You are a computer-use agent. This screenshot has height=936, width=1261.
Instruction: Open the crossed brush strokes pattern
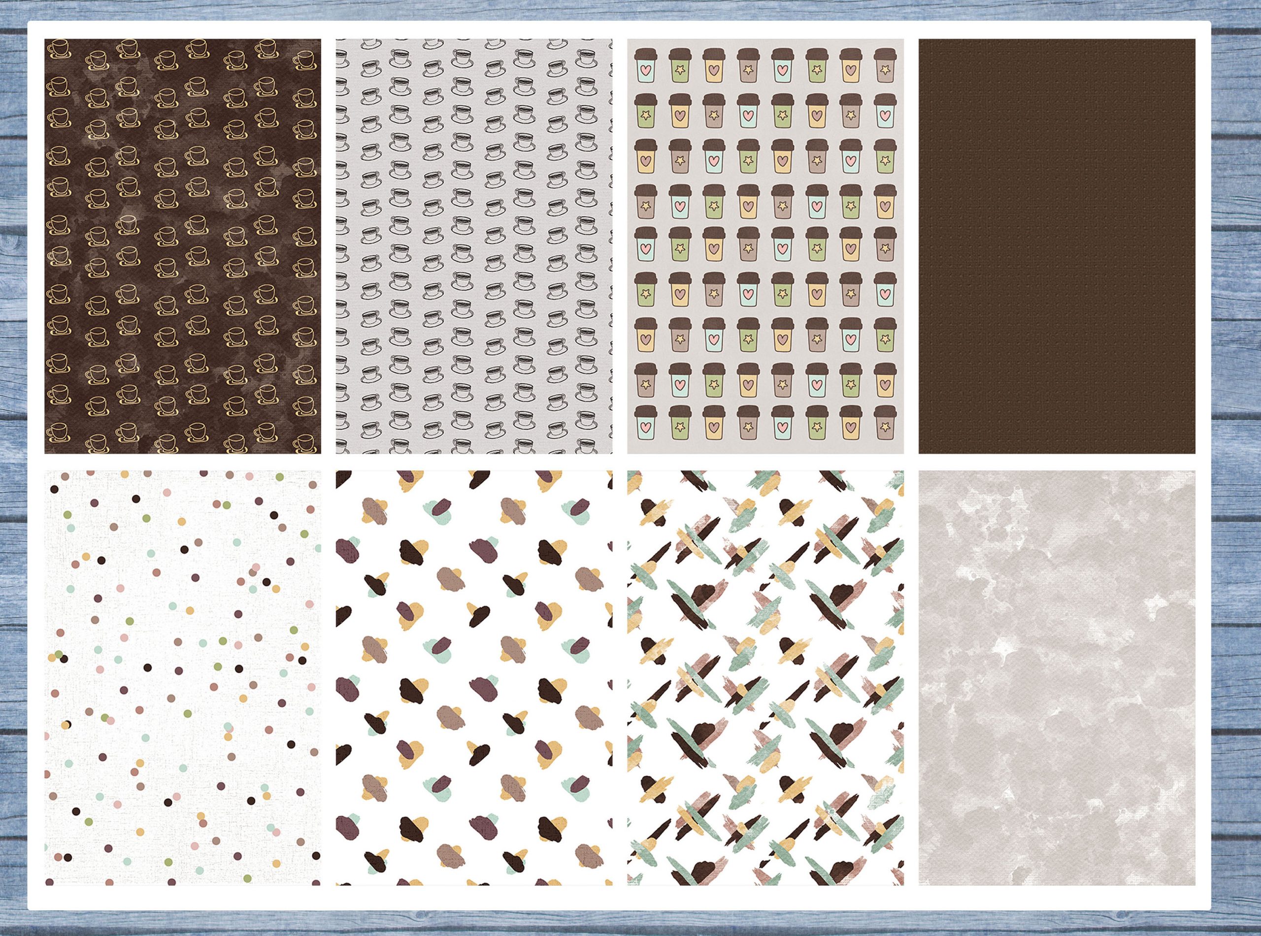pyautogui.click(x=765, y=678)
